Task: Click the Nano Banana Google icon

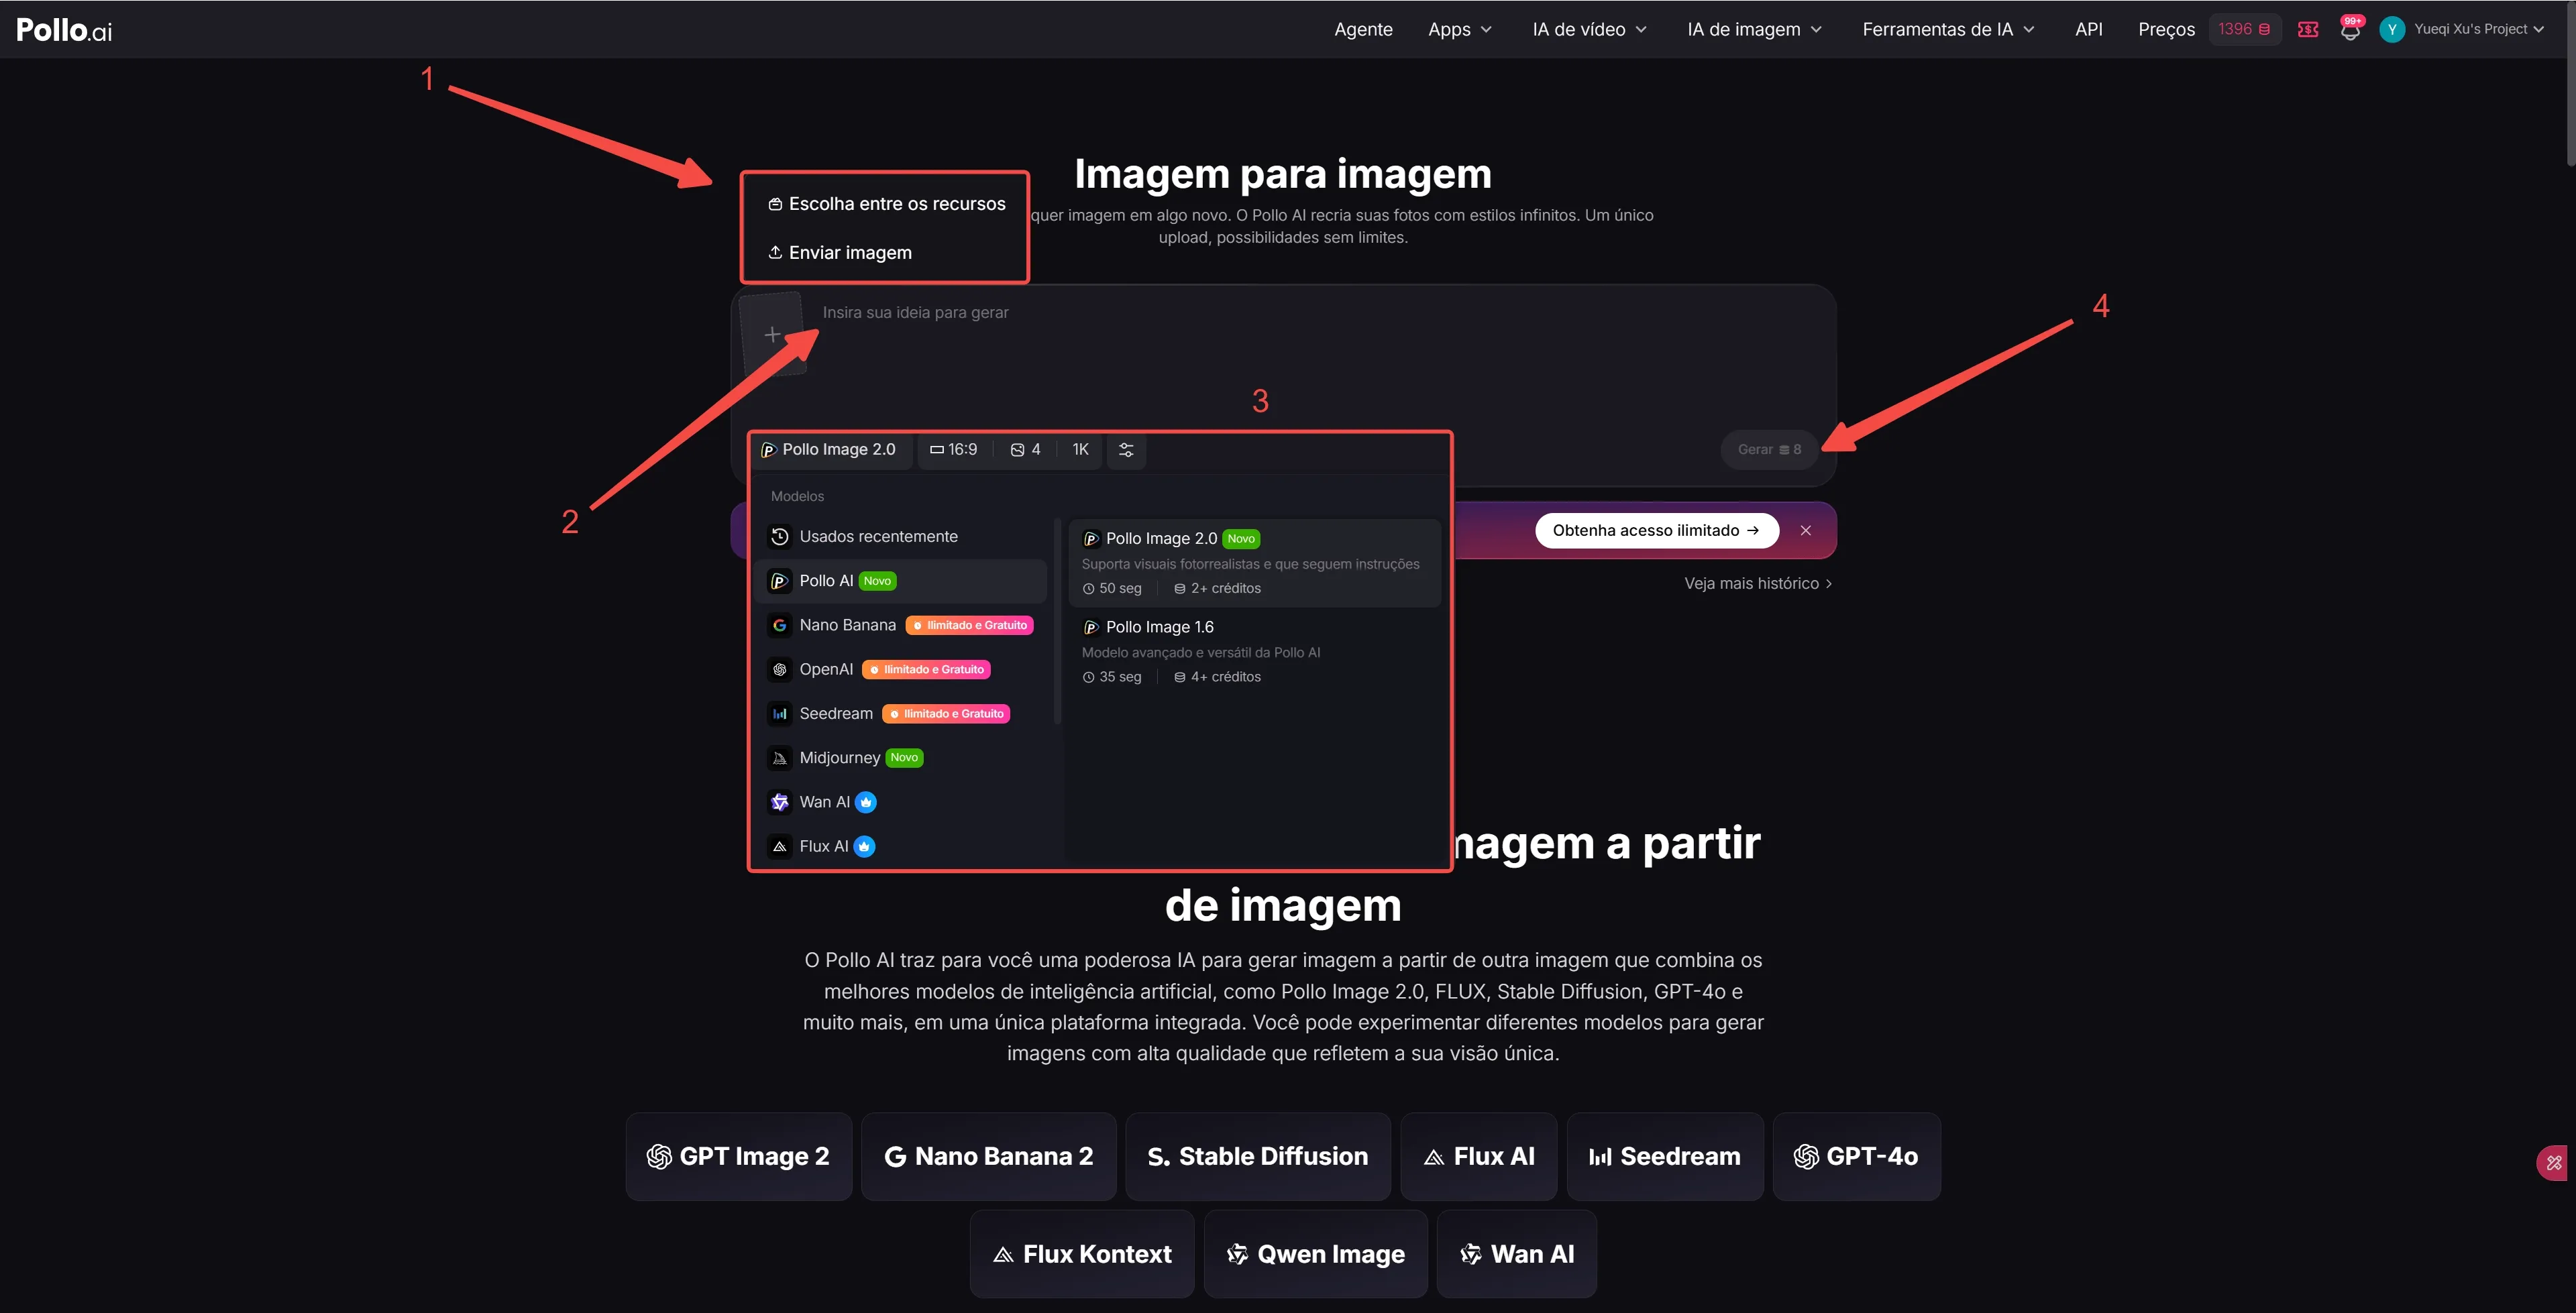Action: (x=780, y=625)
